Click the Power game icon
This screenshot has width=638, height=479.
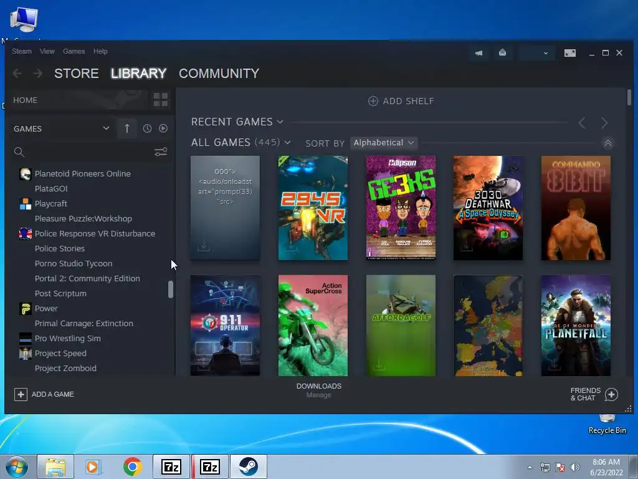[25, 309]
